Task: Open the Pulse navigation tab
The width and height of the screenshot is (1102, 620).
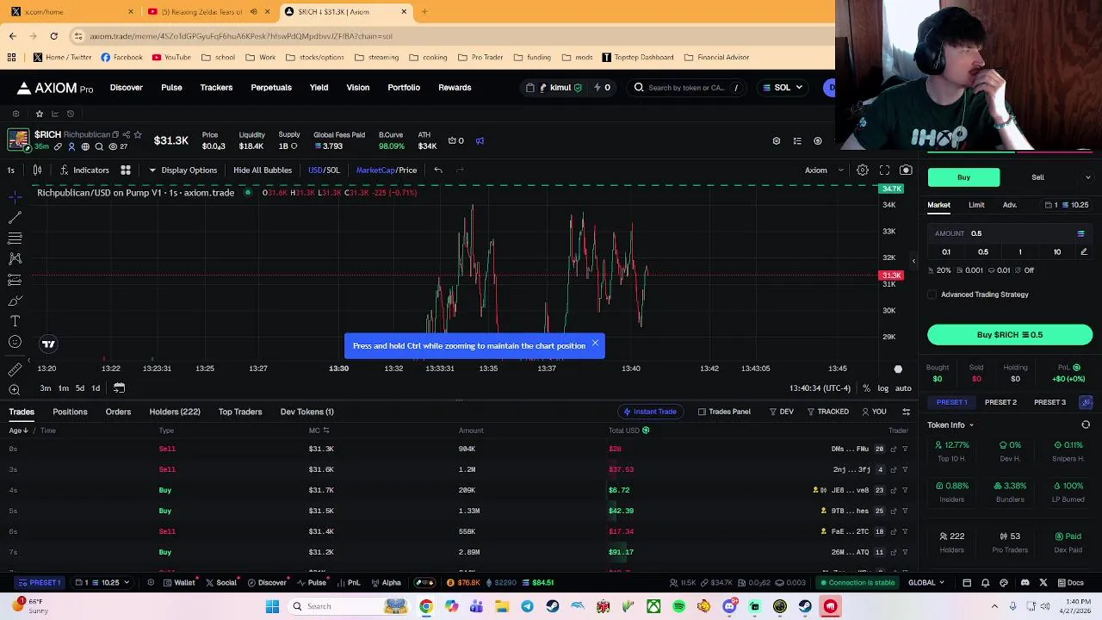Action: 171,87
